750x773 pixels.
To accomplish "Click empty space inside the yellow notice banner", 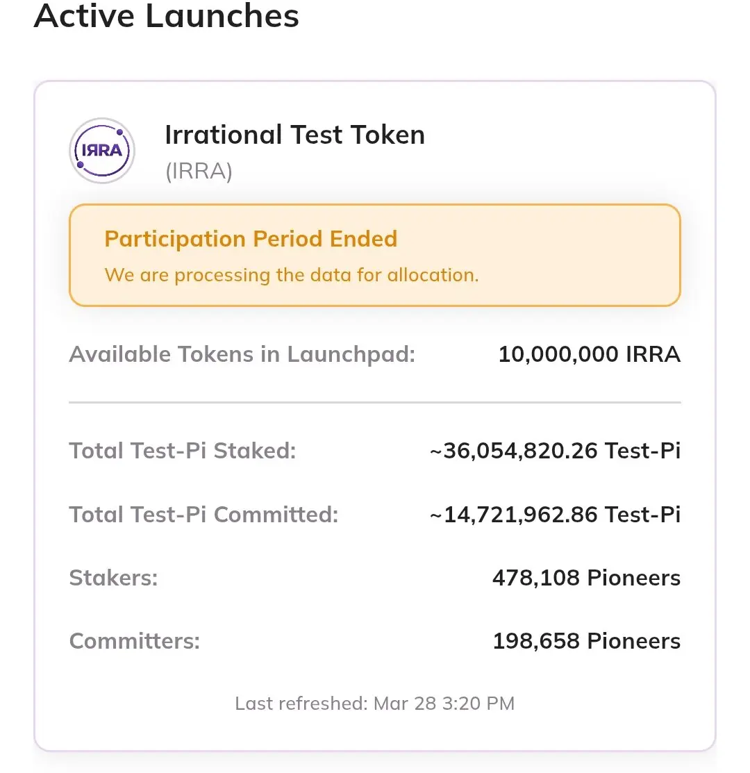I will (583, 256).
